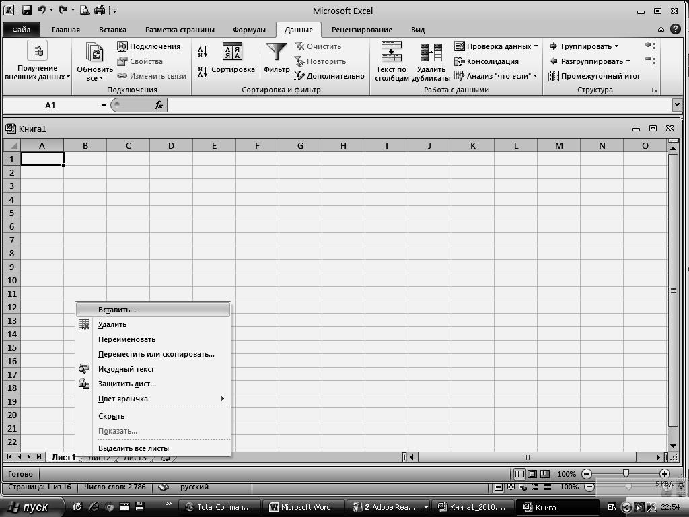Open Connections in the ribbon

[149, 46]
